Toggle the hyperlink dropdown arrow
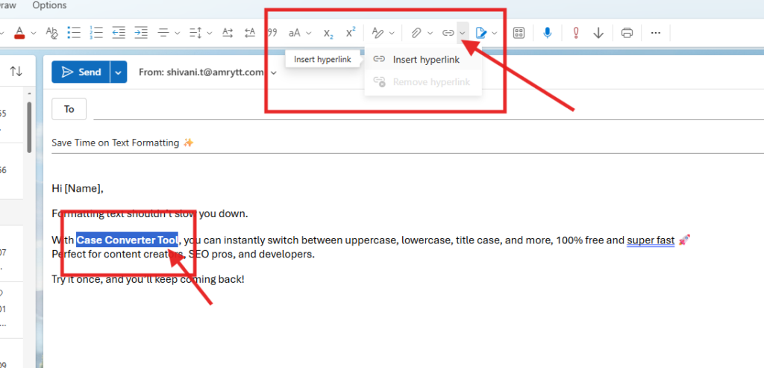The height and width of the screenshot is (368, 764). click(x=463, y=33)
